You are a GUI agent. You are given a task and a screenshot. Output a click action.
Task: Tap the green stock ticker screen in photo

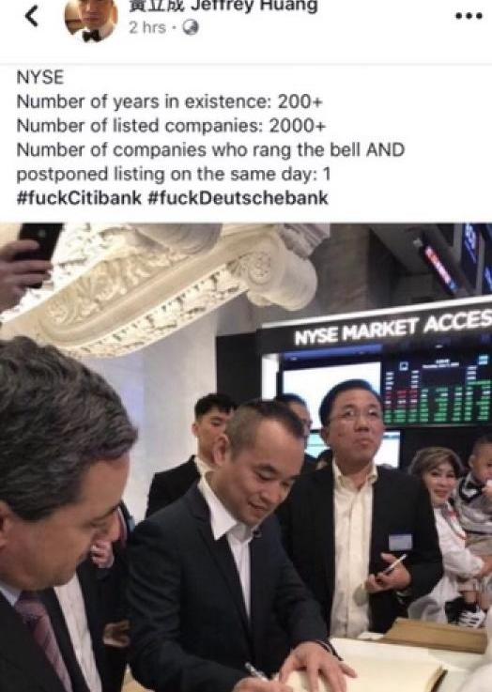[437, 391]
